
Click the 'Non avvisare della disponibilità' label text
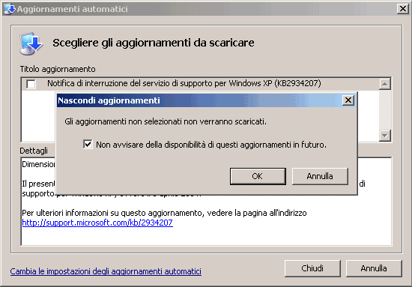[x=211, y=145]
